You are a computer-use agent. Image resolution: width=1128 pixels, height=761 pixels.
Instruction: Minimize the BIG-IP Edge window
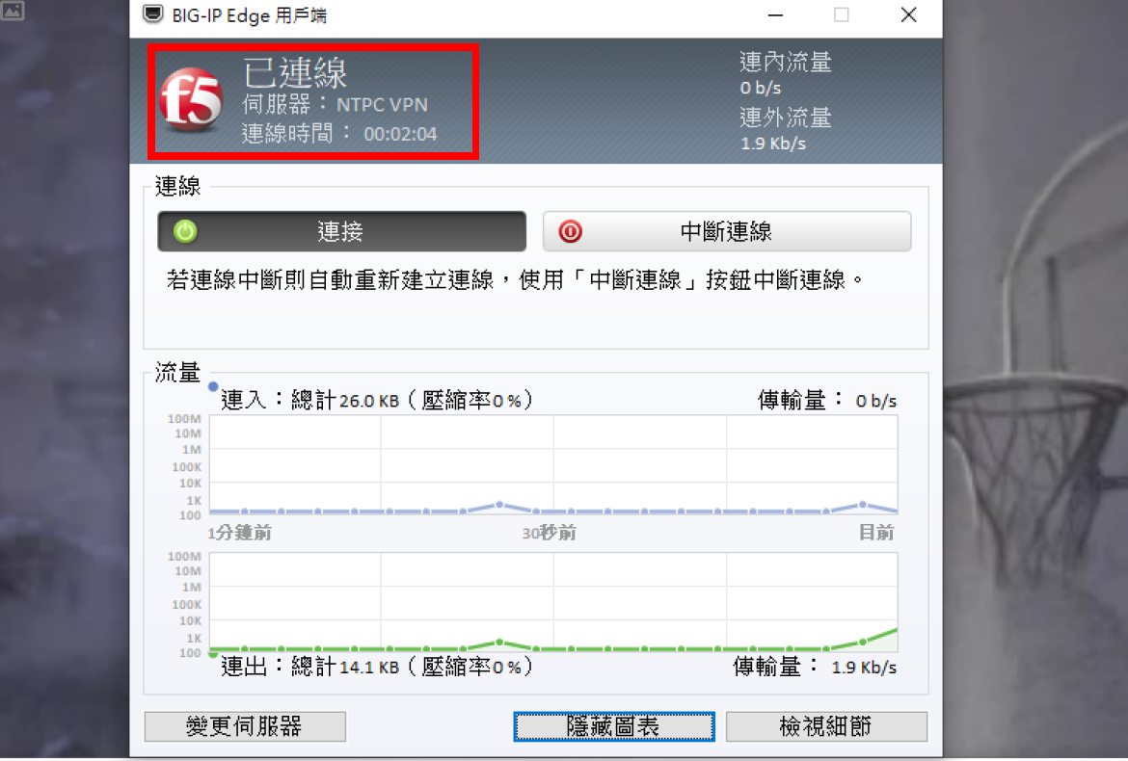tap(774, 15)
